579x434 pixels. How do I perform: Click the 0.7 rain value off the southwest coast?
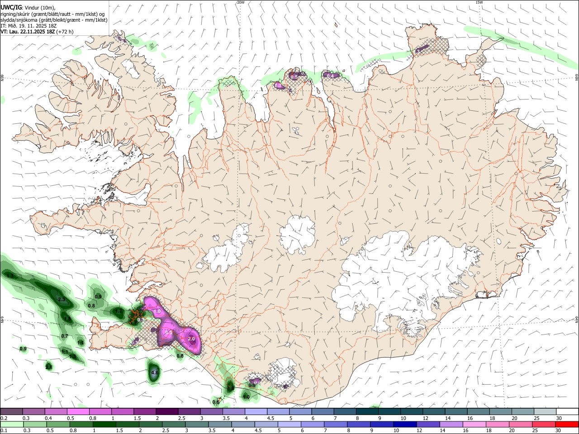65,336
